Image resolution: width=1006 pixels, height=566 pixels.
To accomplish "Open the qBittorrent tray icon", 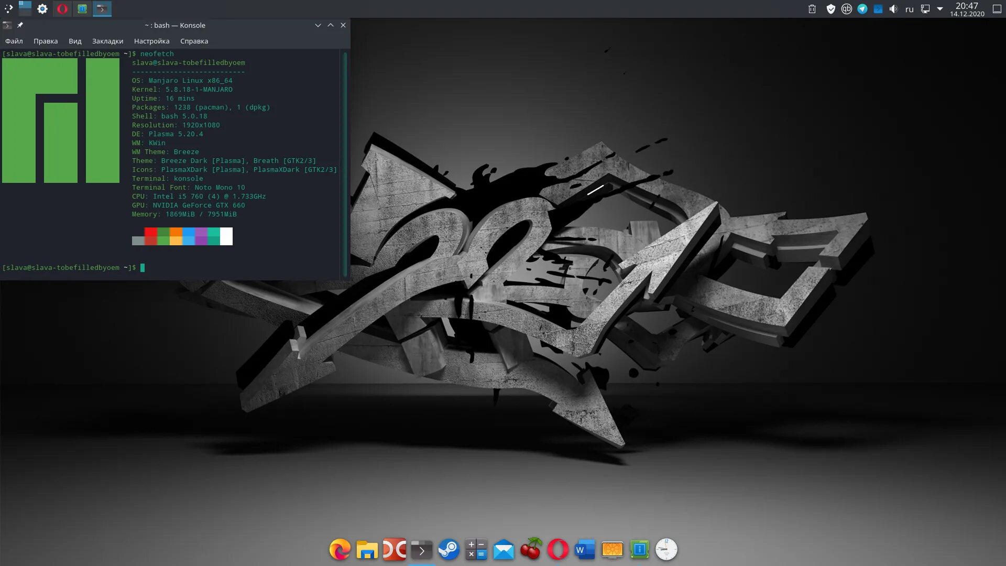I will tap(846, 9).
